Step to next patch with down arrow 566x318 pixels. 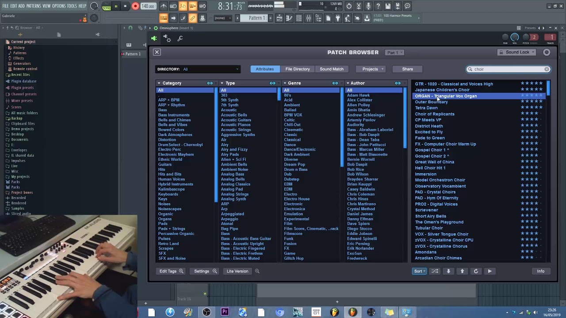(x=448, y=271)
